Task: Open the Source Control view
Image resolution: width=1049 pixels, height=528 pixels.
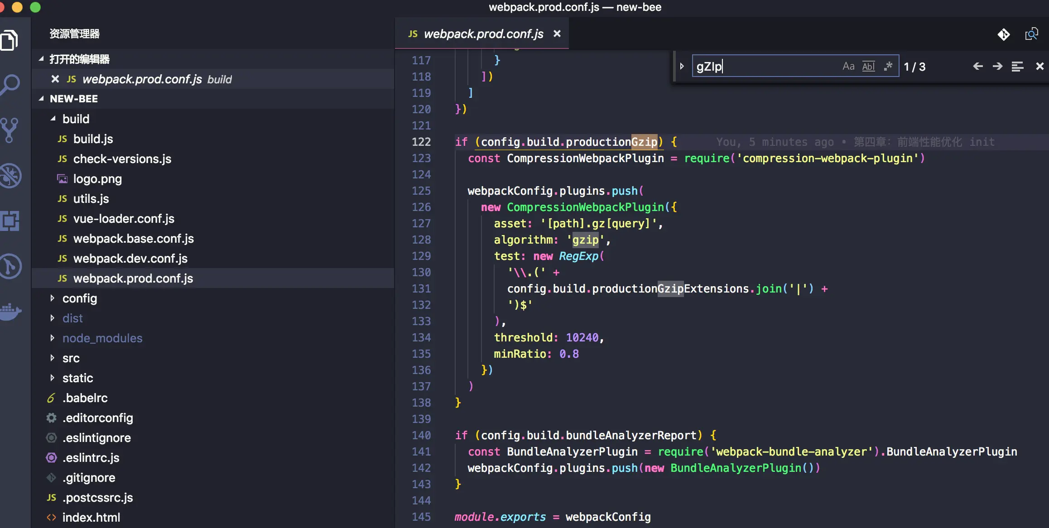Action: click(10, 130)
